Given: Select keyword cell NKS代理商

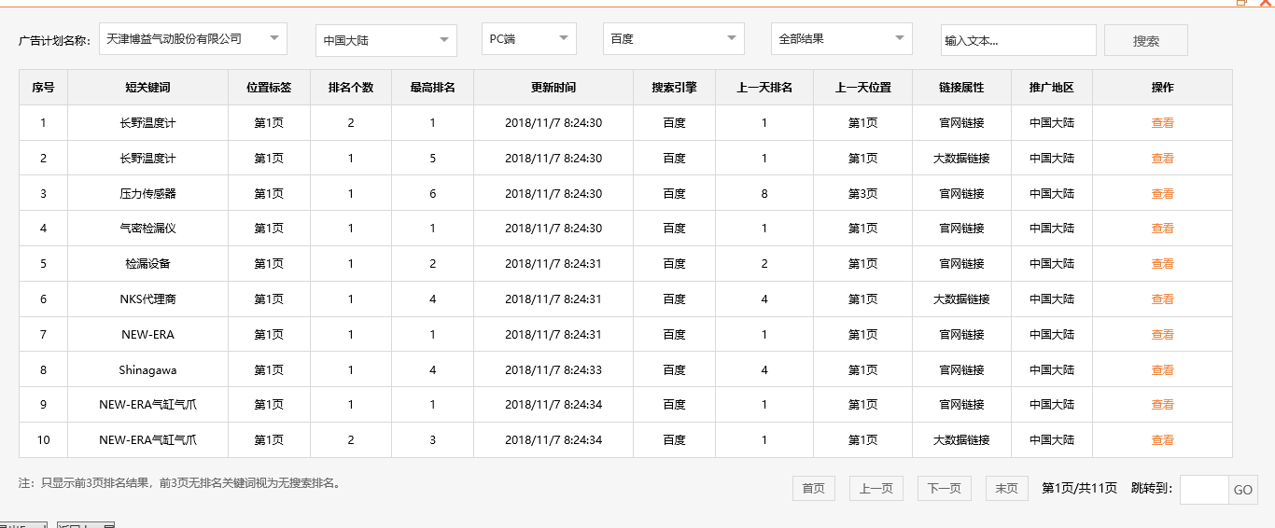Looking at the screenshot, I should (147, 299).
